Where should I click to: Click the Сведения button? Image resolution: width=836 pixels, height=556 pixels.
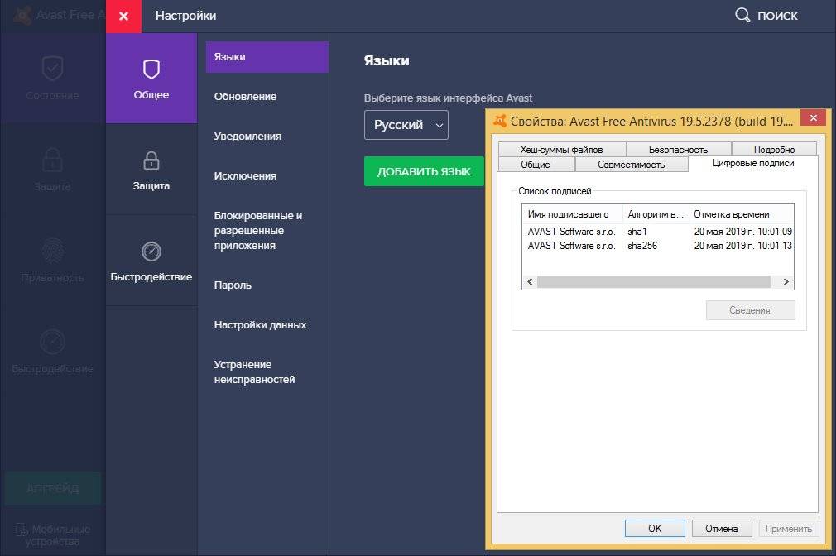coord(750,310)
